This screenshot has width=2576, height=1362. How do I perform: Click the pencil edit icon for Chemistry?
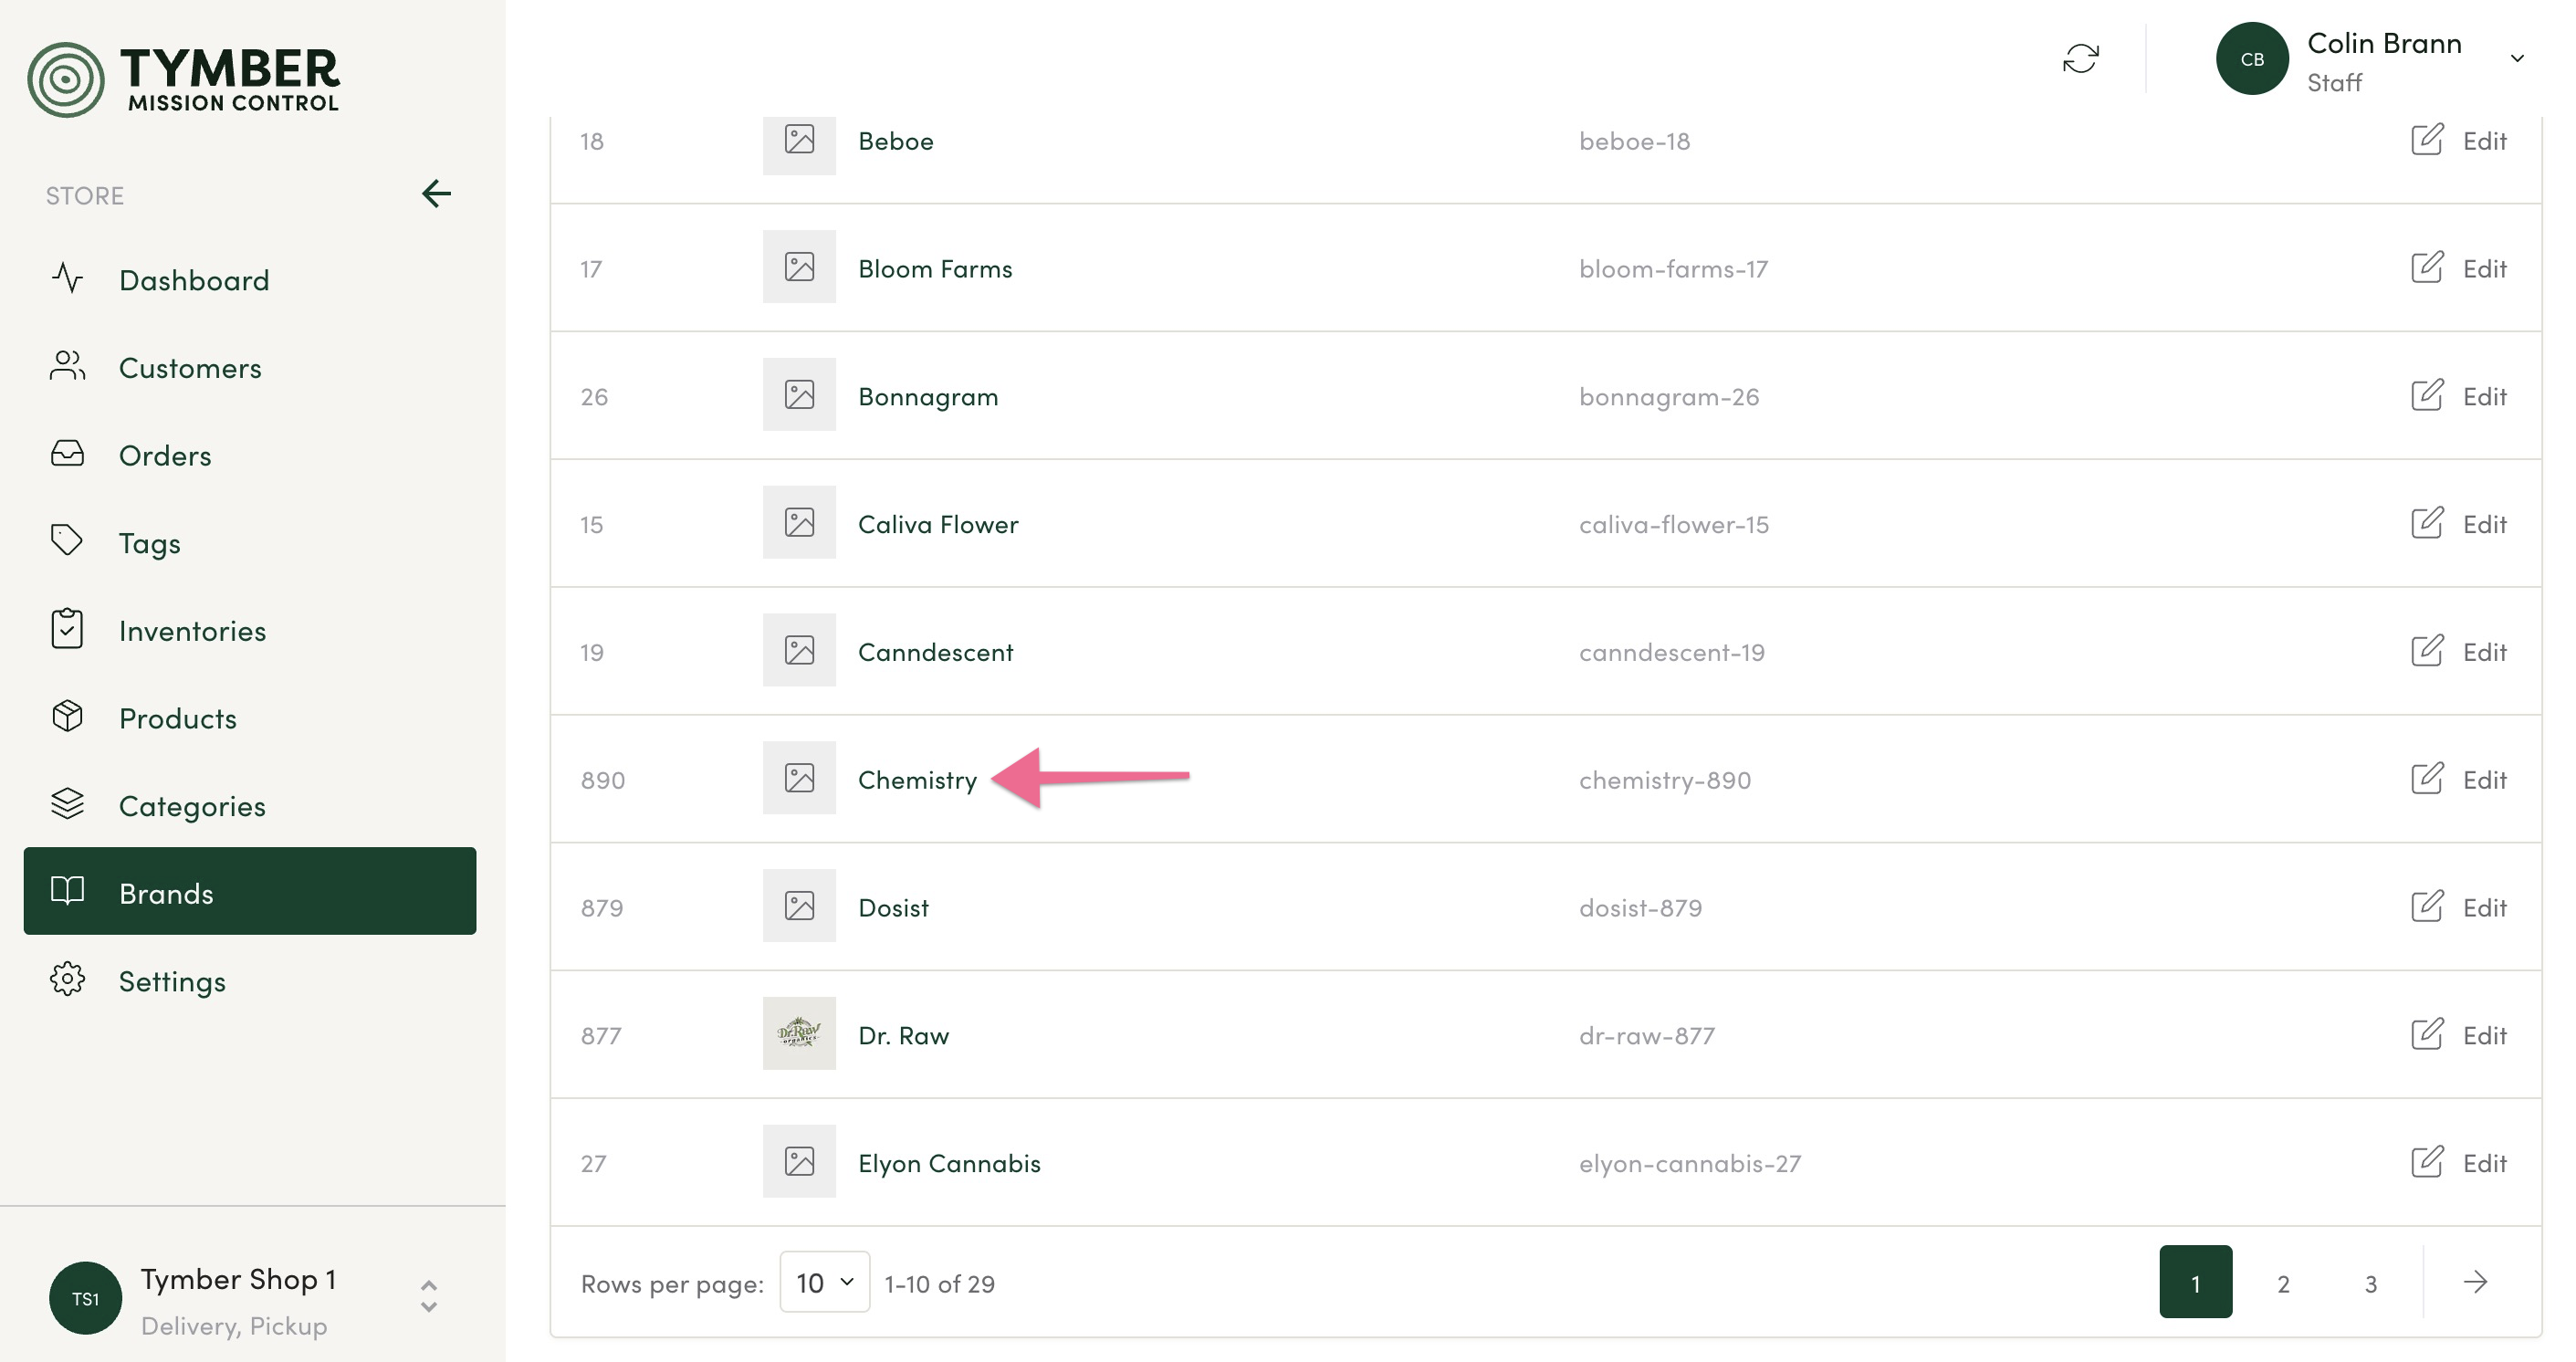[2427, 779]
